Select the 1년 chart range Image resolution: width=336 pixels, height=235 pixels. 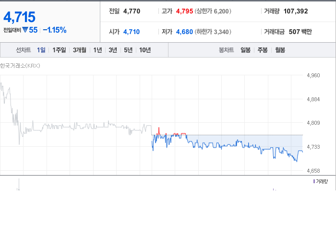click(97, 50)
